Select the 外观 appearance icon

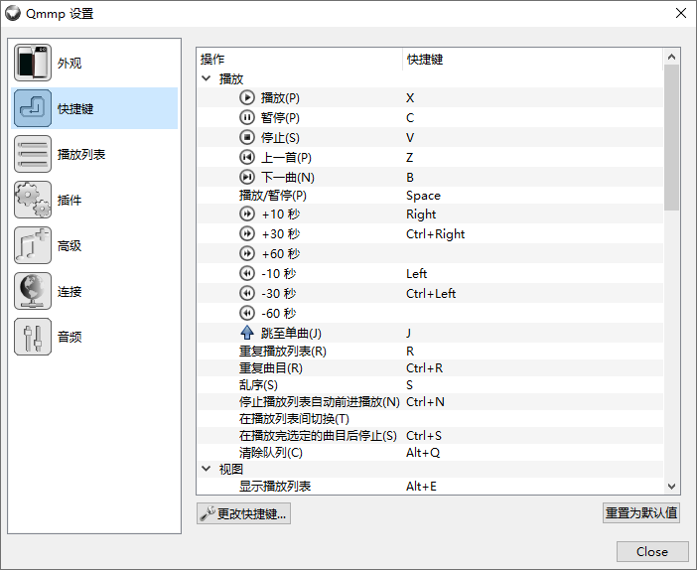[x=33, y=63]
